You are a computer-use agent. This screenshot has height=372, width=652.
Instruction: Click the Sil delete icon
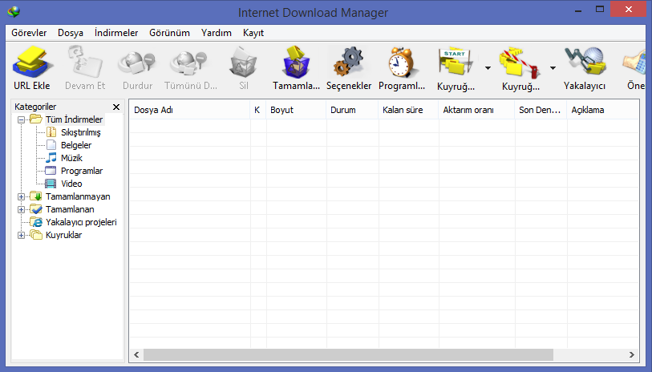(244, 63)
